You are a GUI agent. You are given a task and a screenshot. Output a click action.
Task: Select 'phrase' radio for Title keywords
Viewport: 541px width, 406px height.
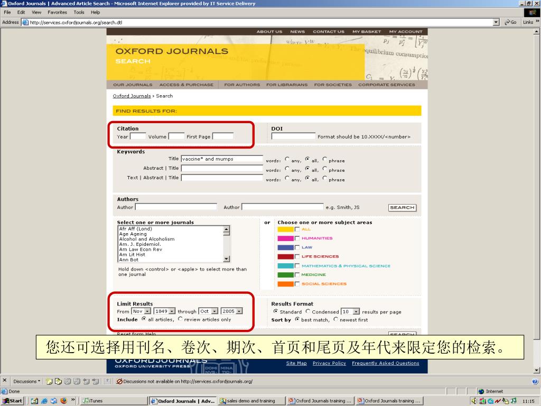click(325, 159)
